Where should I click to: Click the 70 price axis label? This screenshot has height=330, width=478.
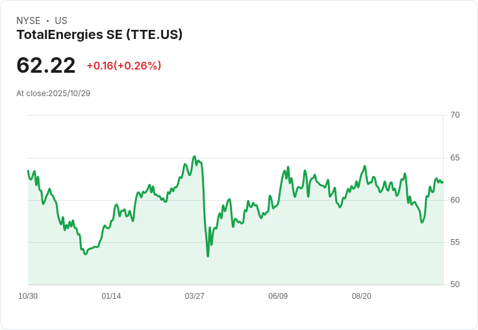(455, 115)
